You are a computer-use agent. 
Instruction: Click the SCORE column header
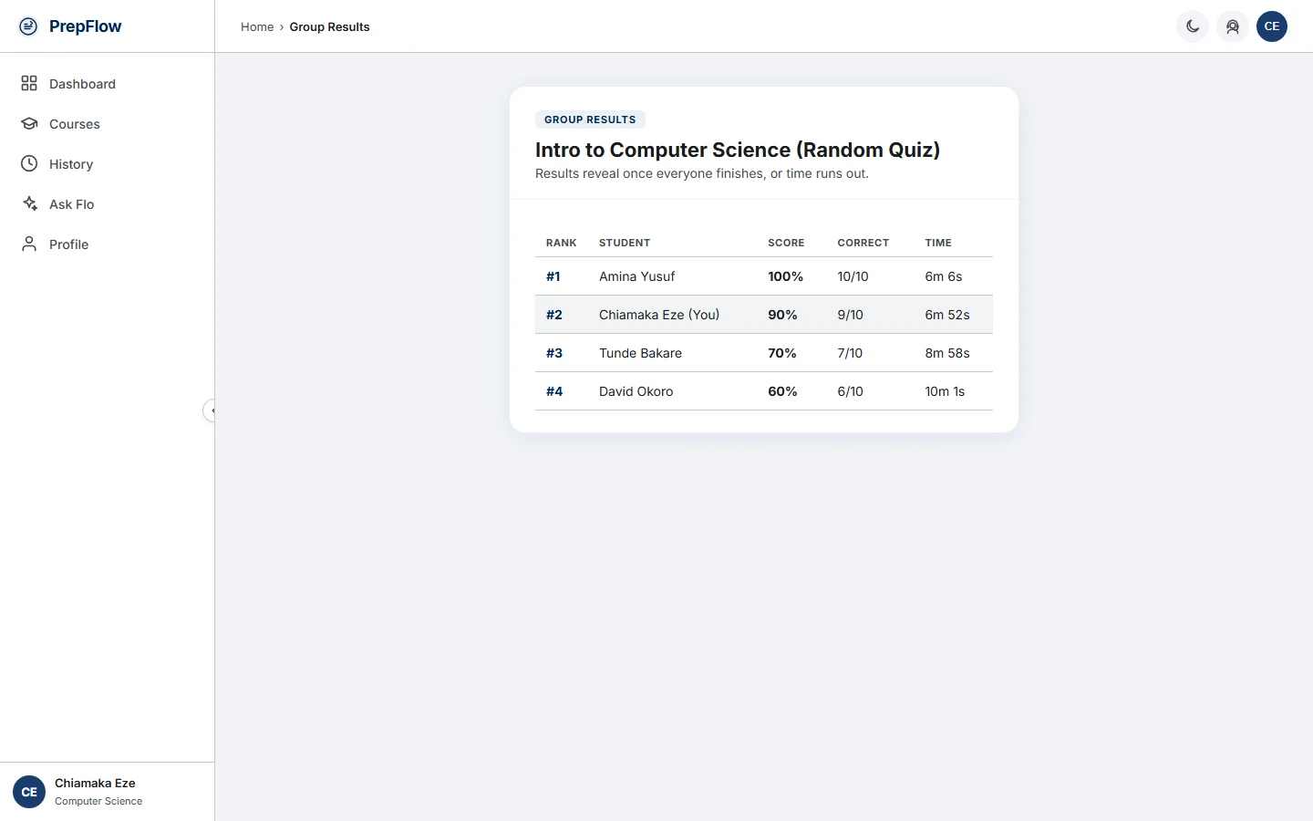(x=786, y=243)
